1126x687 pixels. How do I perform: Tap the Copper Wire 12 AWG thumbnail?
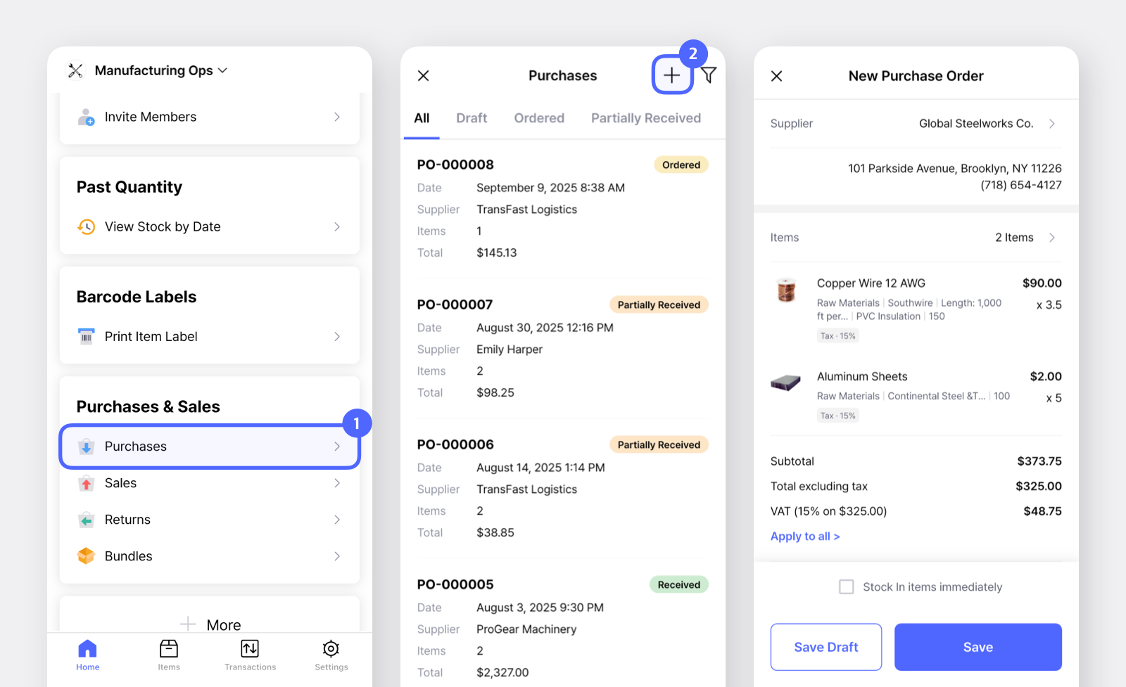pyautogui.click(x=785, y=290)
